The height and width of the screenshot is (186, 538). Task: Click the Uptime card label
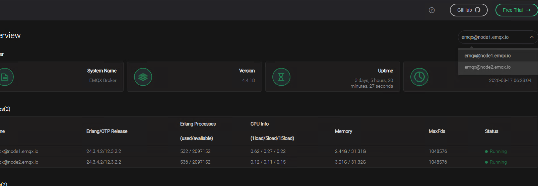[x=386, y=71]
